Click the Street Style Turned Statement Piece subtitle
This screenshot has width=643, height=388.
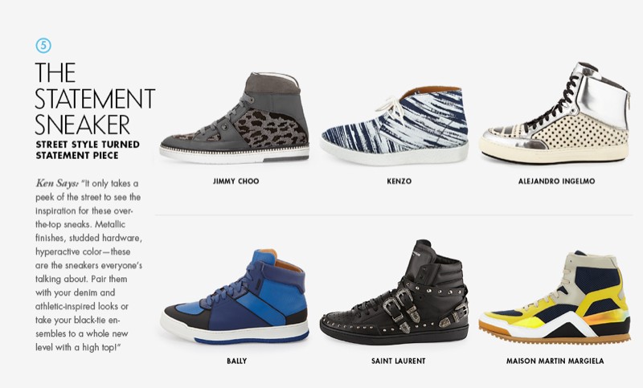click(x=88, y=150)
